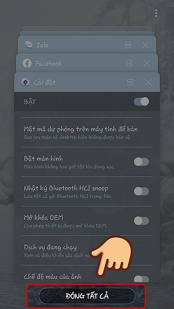Open Zalo in split-screen view
This screenshot has height=309, width=174.
coord(128,45)
